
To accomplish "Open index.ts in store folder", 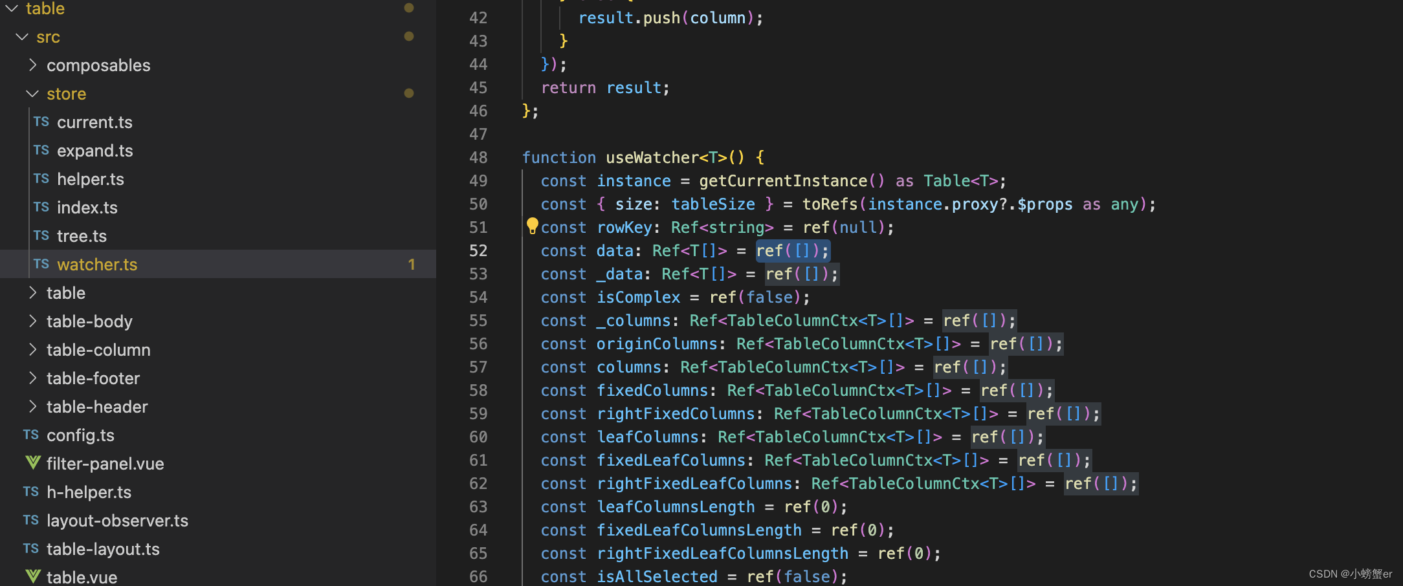I will tap(87, 208).
